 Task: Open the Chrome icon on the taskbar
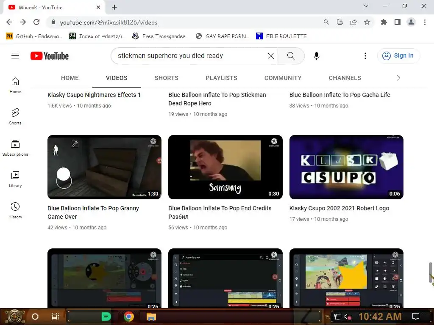(x=129, y=317)
